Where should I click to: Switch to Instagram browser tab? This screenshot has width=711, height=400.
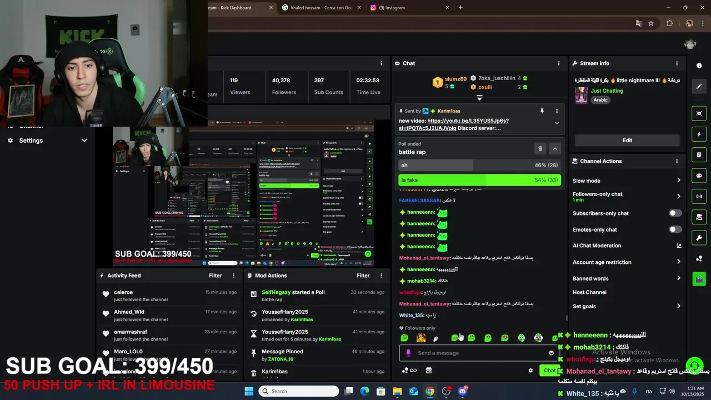click(409, 8)
